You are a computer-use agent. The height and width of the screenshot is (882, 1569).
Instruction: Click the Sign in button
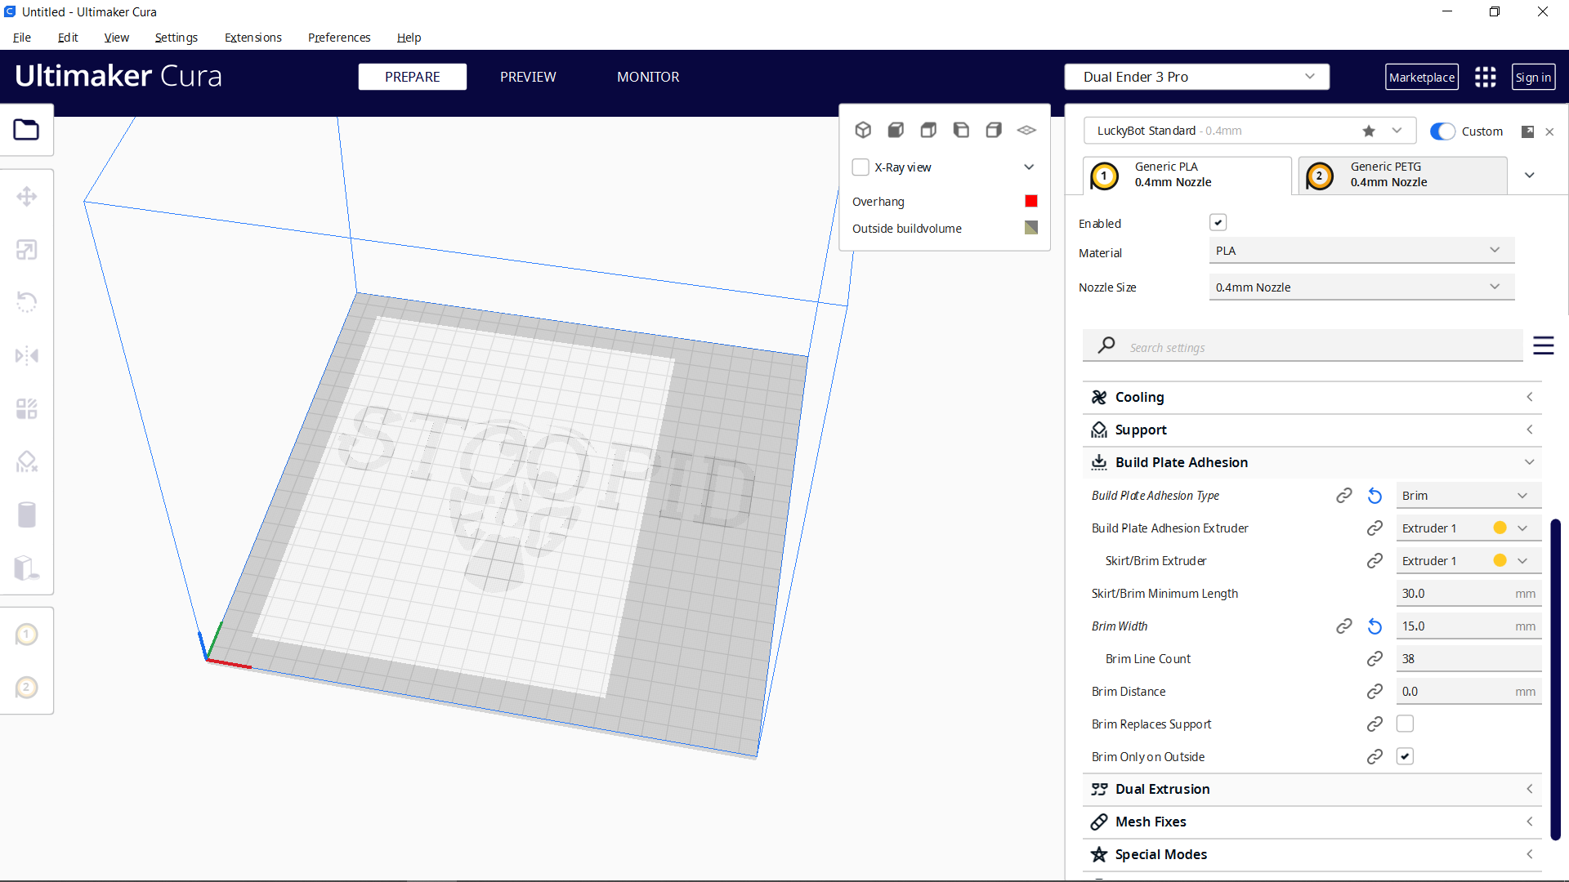[x=1533, y=77]
